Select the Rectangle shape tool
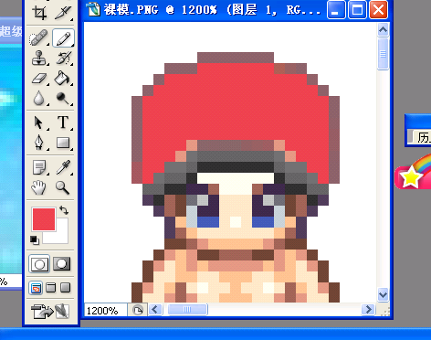 63,143
